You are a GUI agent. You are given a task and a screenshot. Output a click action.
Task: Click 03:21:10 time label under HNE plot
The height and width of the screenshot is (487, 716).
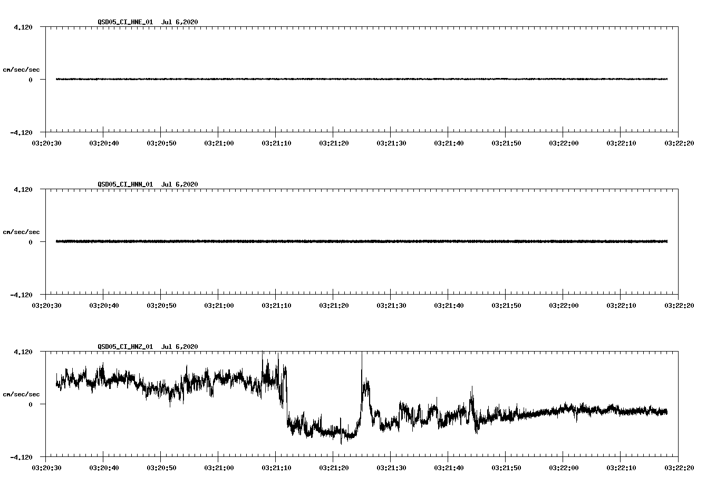point(276,143)
